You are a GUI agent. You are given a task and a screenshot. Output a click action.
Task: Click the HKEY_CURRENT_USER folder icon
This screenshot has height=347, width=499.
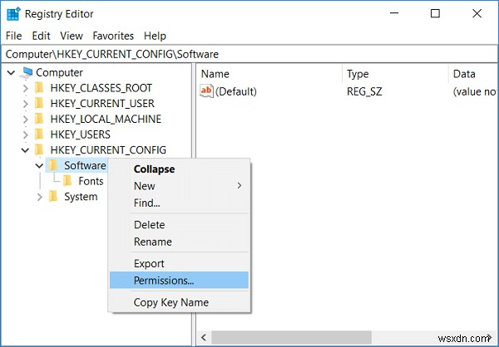click(38, 104)
